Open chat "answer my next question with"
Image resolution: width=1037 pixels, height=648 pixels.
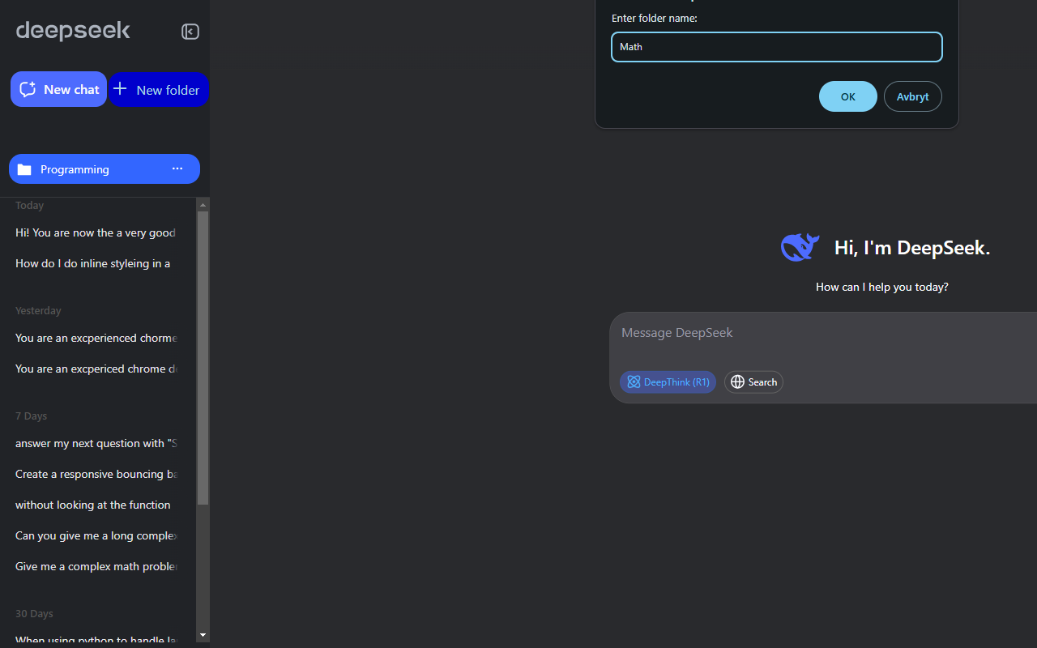click(x=96, y=443)
